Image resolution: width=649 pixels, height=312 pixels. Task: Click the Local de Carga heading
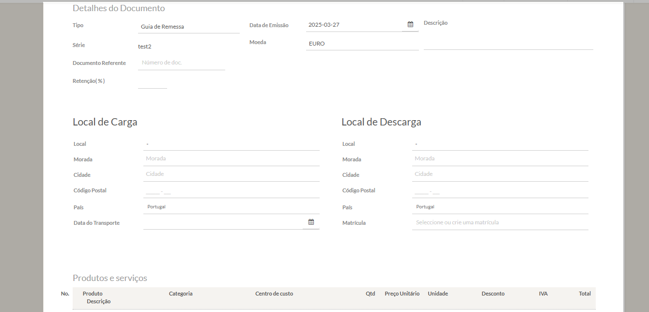tap(105, 122)
